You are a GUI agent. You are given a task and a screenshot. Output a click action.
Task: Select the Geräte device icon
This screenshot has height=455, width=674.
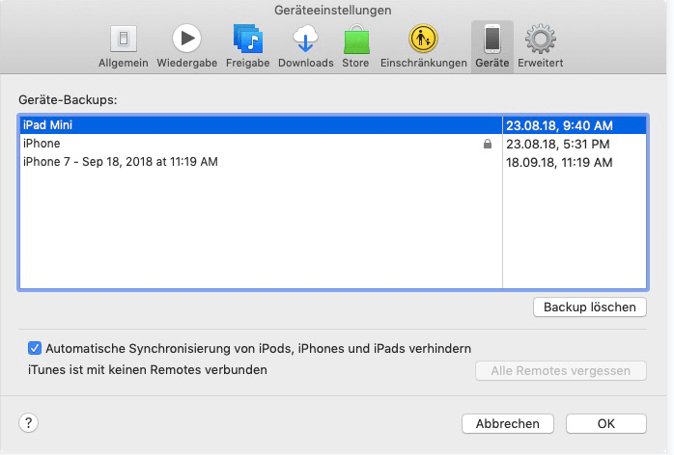[491, 40]
